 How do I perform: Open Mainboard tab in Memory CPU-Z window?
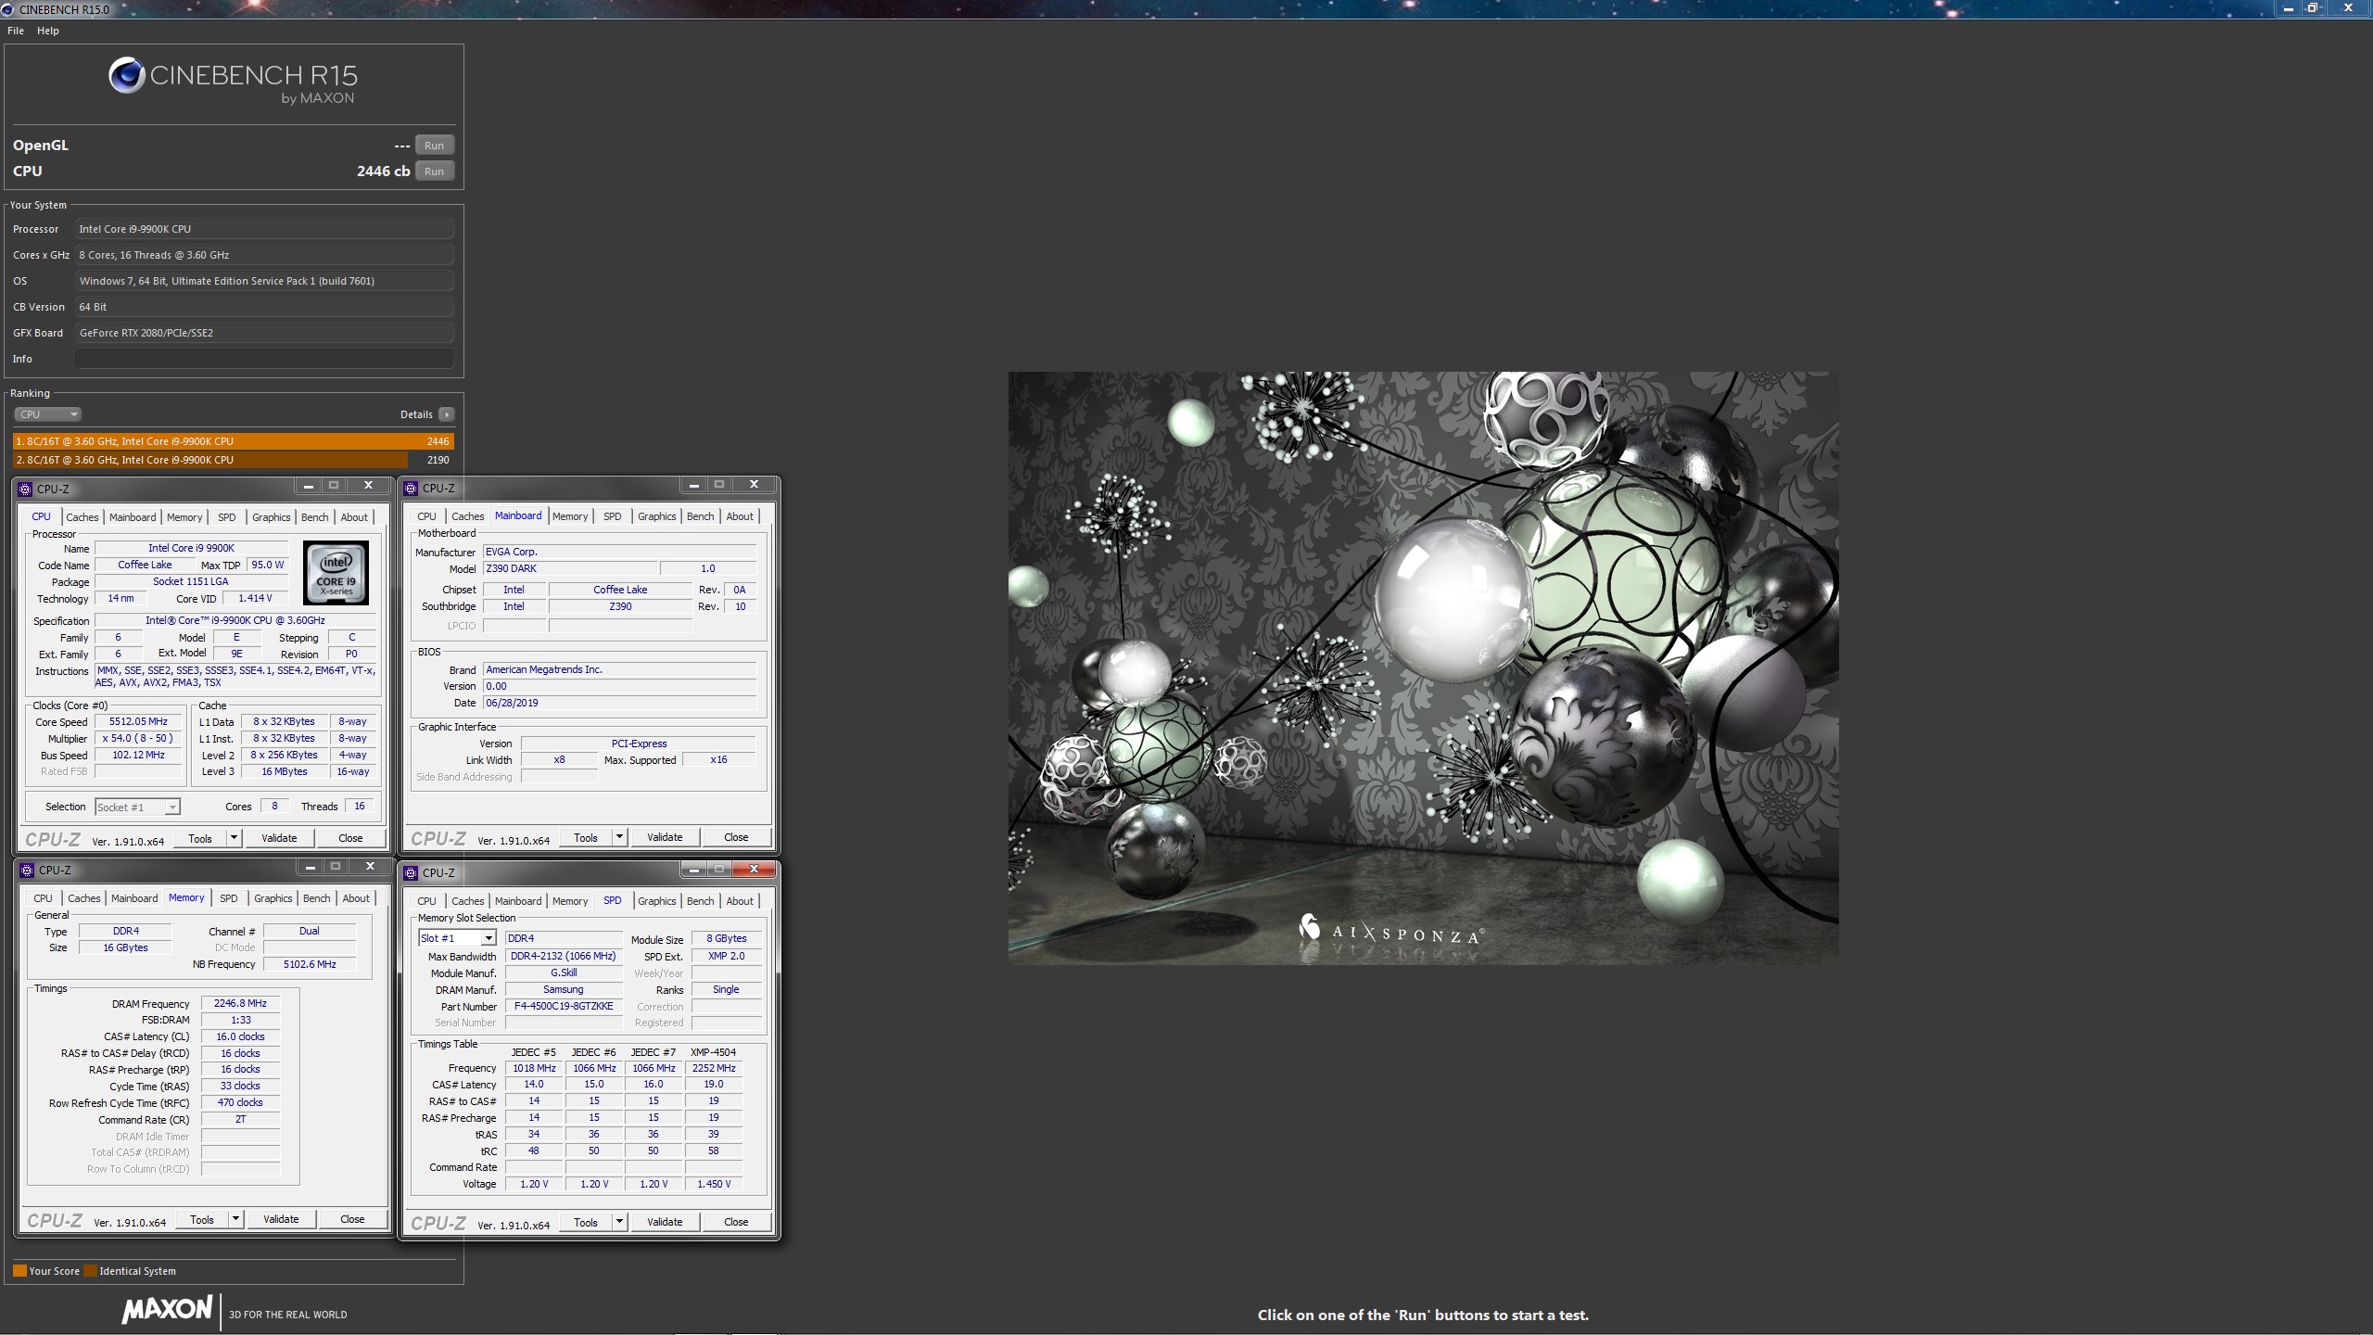(x=134, y=898)
